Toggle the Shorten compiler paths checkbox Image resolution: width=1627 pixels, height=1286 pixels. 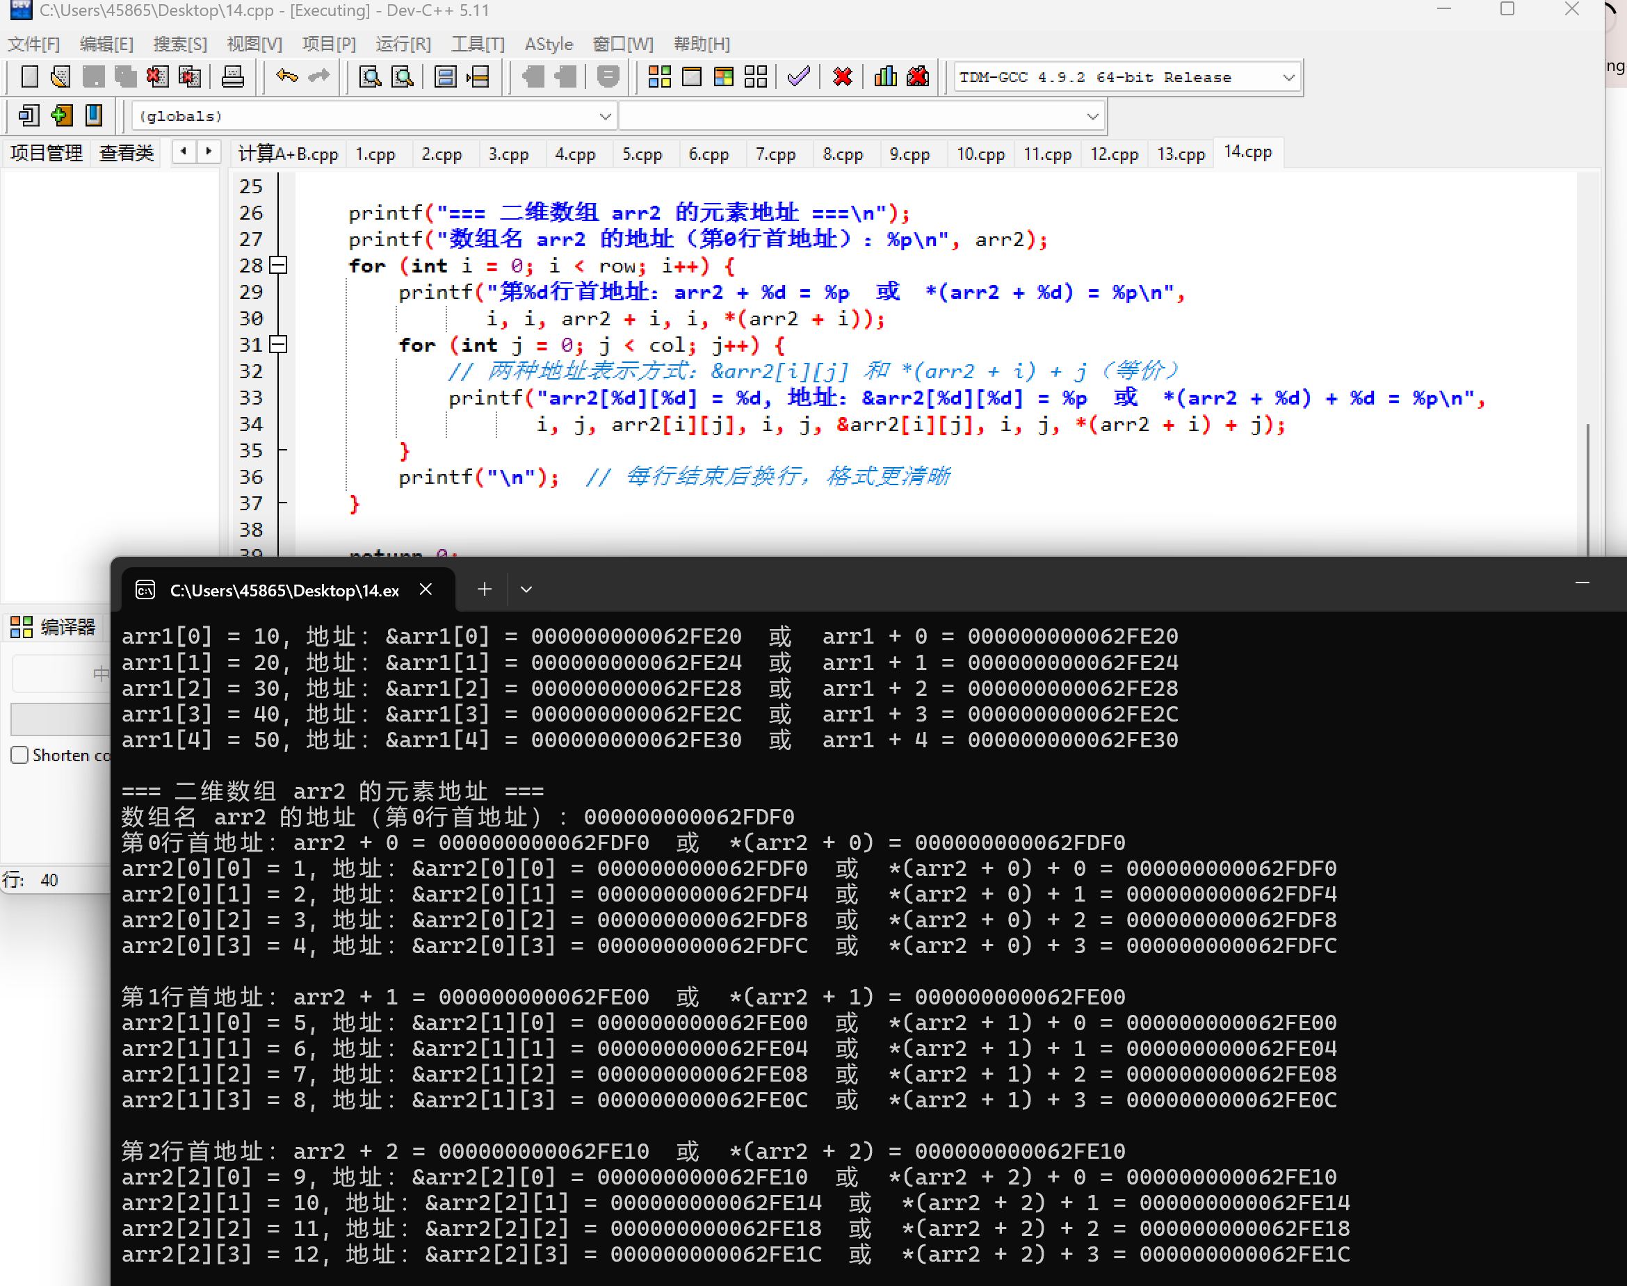click(x=19, y=755)
